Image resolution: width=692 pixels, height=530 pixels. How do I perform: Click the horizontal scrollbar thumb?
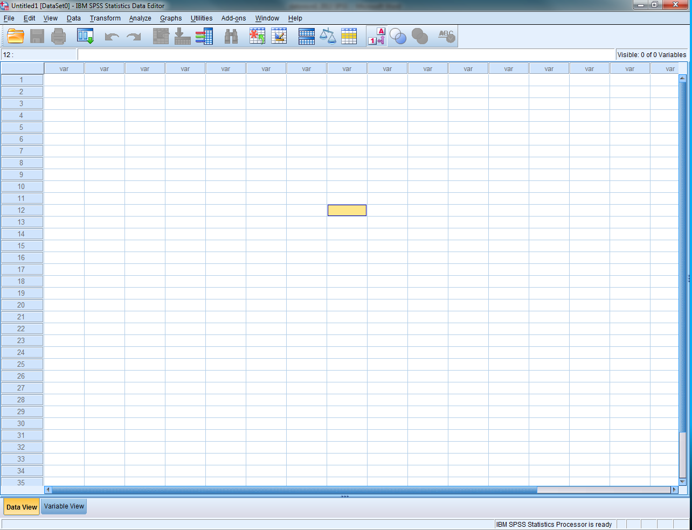click(294, 490)
